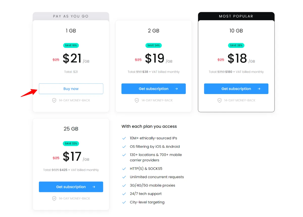Click arrow icon in 25 GB subscription button
Screen dimensions: 303x217
[94, 187]
